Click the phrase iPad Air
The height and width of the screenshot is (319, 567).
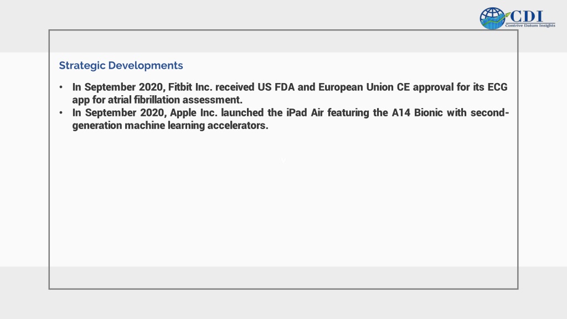click(x=305, y=113)
